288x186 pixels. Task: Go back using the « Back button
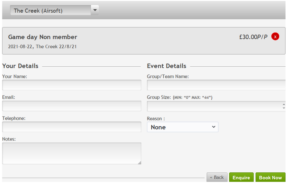pyautogui.click(x=217, y=178)
